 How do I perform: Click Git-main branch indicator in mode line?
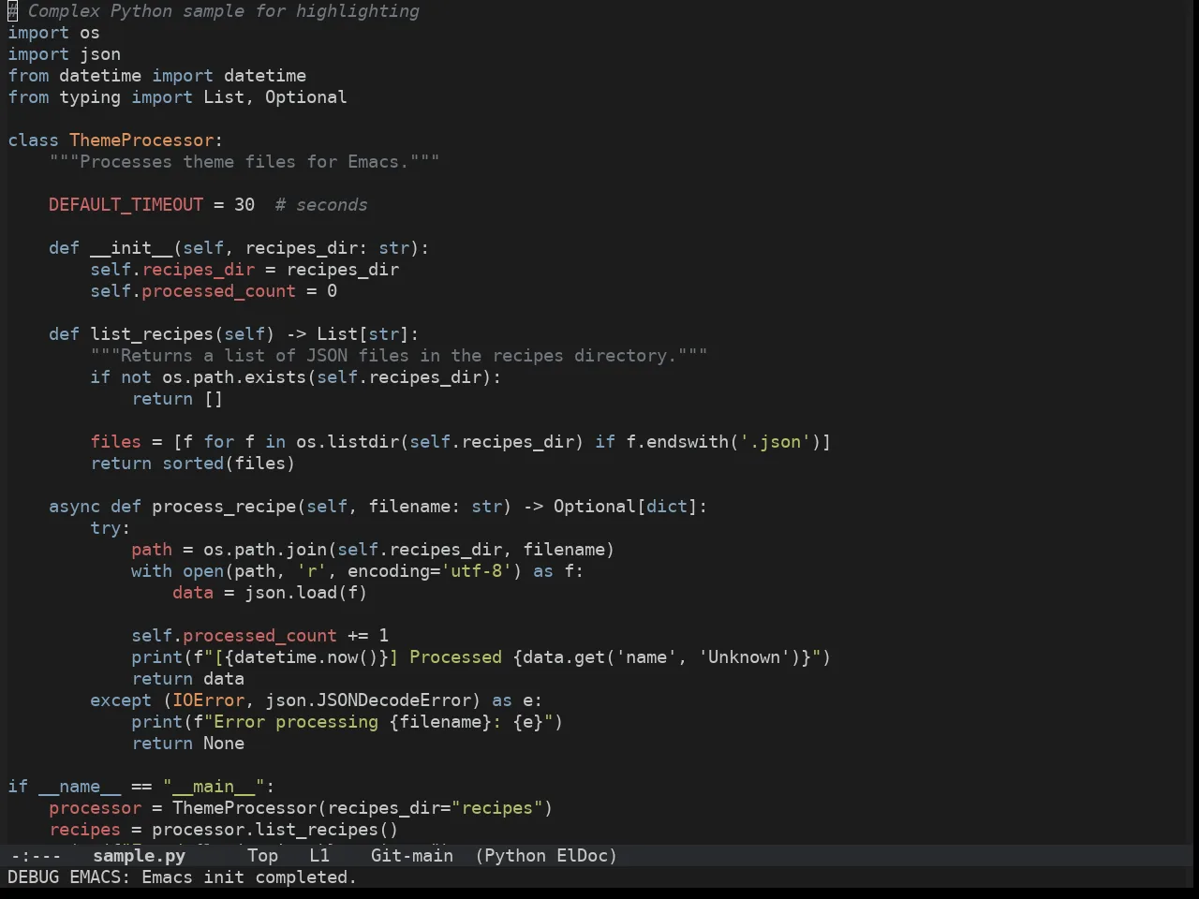click(412, 856)
